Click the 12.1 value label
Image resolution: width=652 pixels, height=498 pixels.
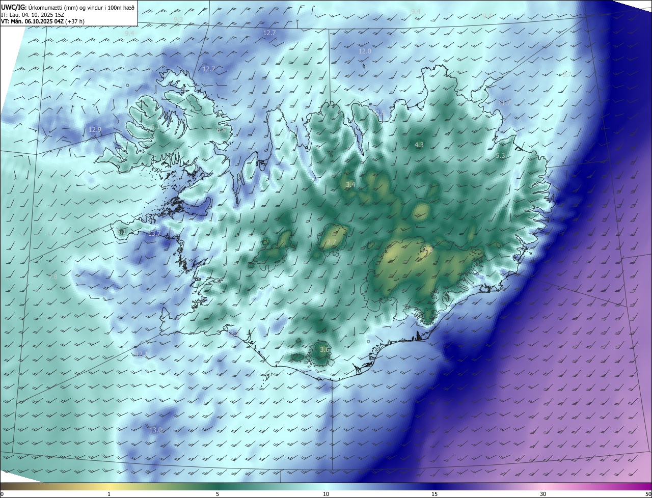coord(141,354)
